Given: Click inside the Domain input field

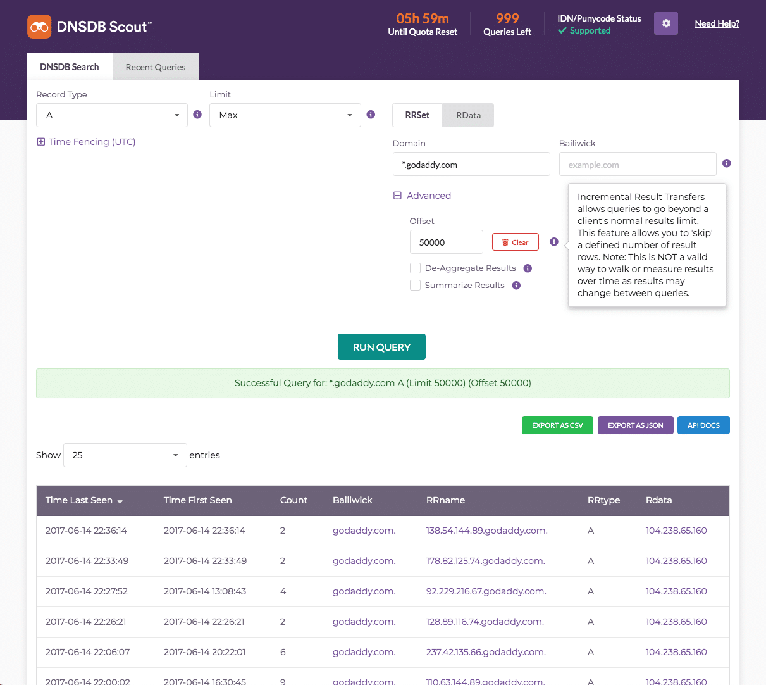Looking at the screenshot, I should (x=471, y=164).
